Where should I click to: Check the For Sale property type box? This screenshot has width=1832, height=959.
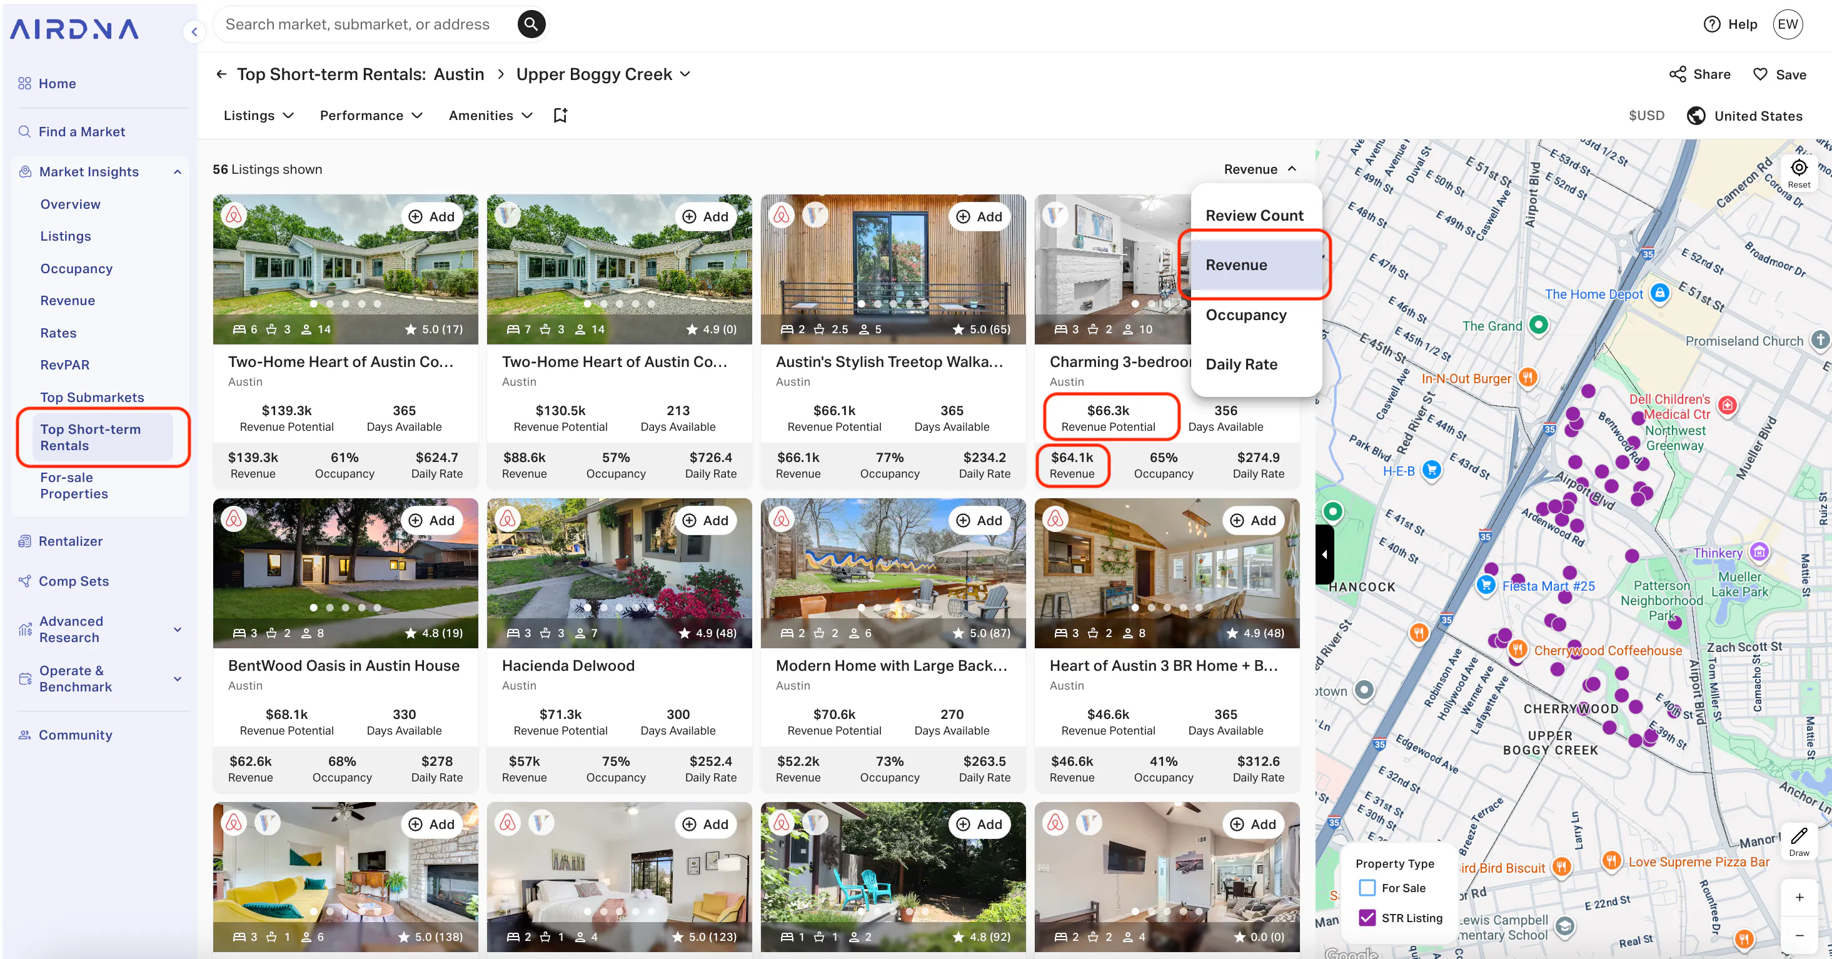point(1366,887)
